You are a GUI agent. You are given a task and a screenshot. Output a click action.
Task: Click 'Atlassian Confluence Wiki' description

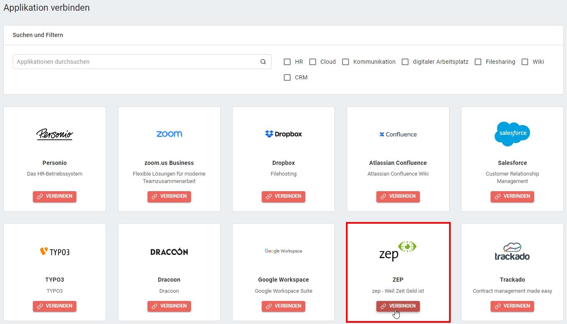pyautogui.click(x=398, y=174)
